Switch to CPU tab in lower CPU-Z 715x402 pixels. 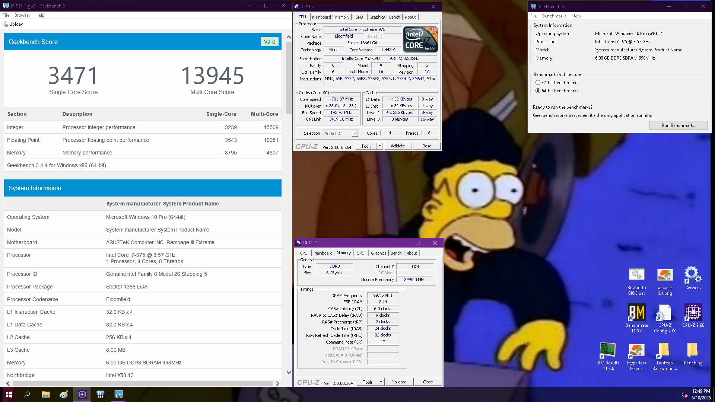click(x=304, y=253)
